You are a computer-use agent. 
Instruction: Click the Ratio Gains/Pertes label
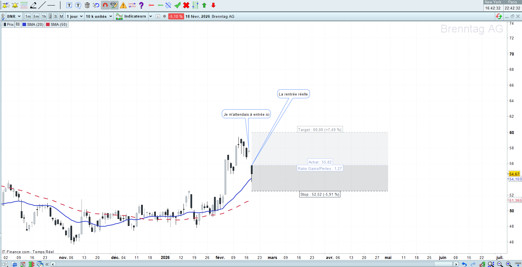[320, 168]
